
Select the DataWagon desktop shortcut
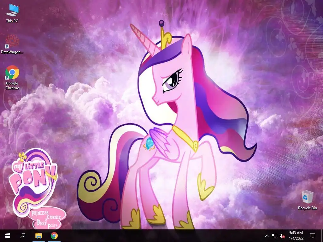tap(12, 44)
